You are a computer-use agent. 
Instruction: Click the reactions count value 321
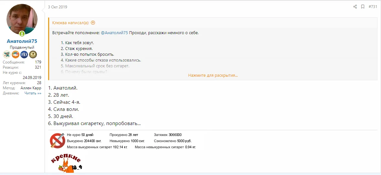pos(38,67)
